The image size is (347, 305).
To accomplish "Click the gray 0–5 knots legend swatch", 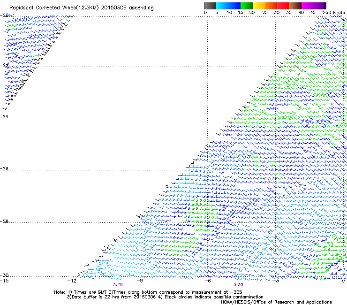I will [210, 6].
